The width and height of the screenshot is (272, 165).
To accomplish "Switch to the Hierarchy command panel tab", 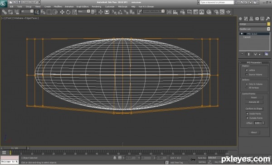I will pyautogui.click(x=251, y=19).
